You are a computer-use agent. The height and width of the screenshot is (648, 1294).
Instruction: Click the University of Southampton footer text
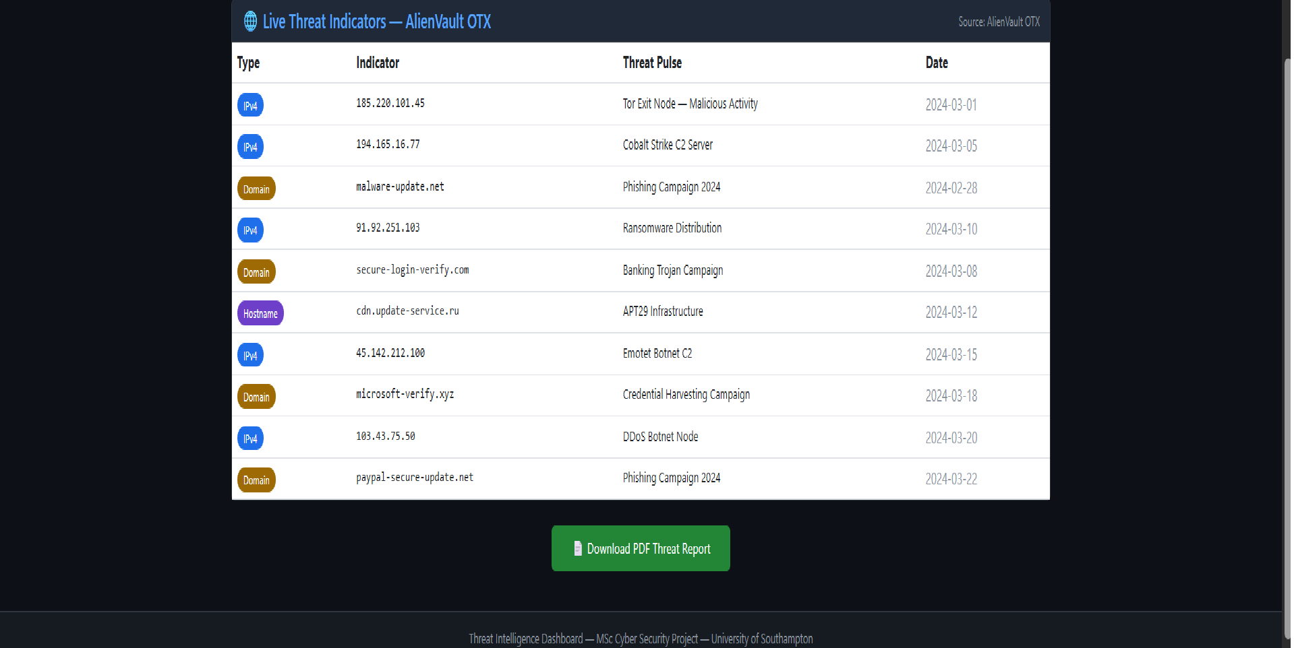pos(761,639)
